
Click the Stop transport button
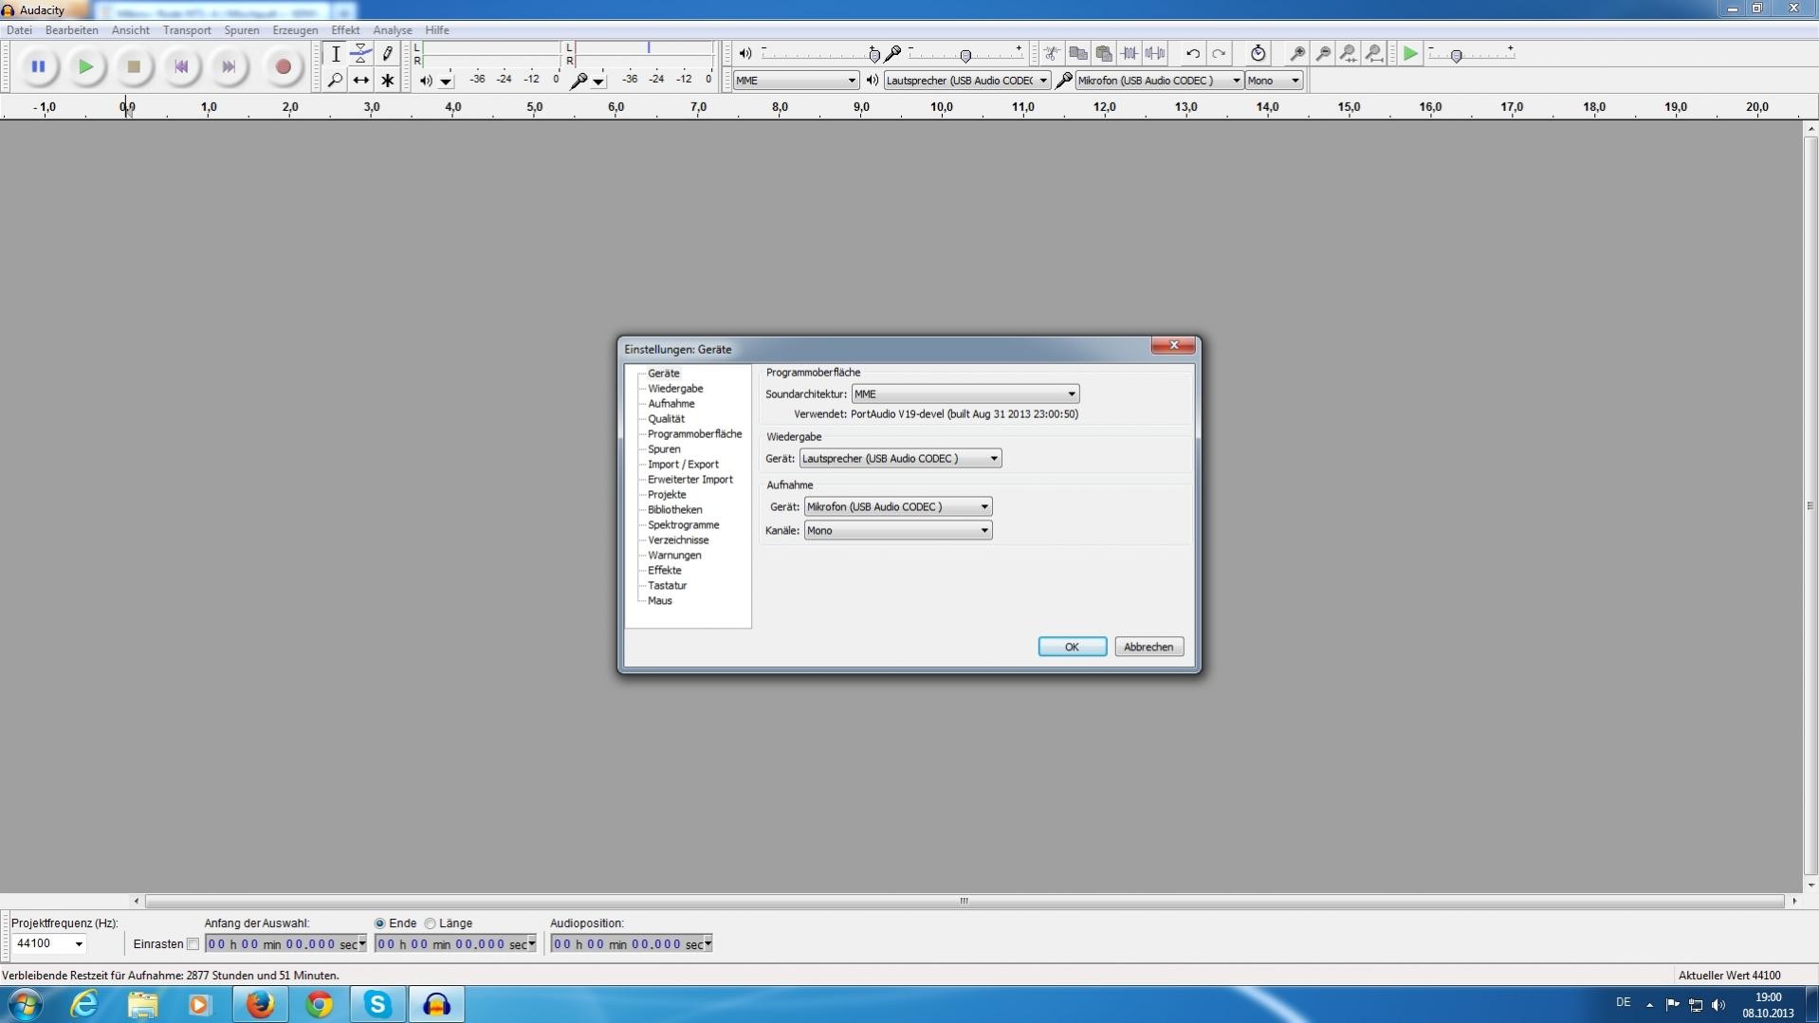coord(134,66)
